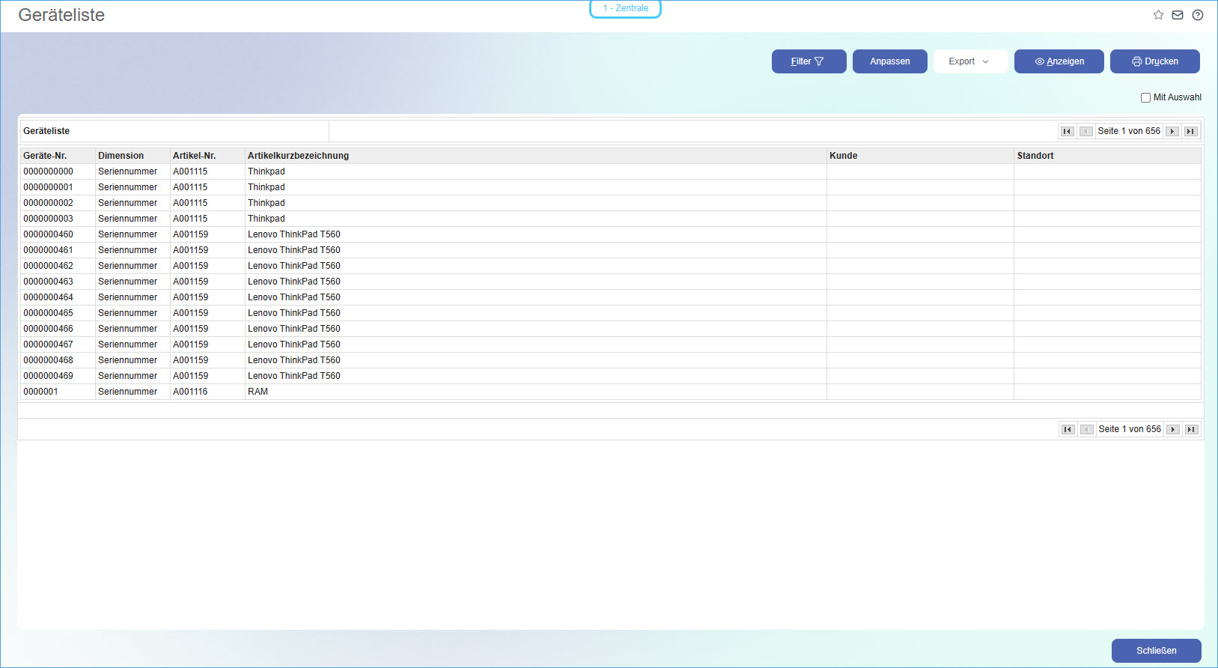Go to next page in top pager

[x=1172, y=132]
